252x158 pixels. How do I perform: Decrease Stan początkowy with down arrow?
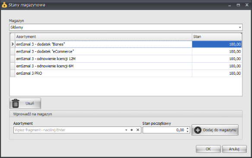[x=188, y=131]
